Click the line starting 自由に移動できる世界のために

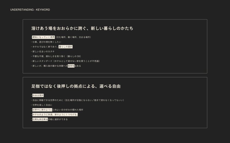pos(78,100)
